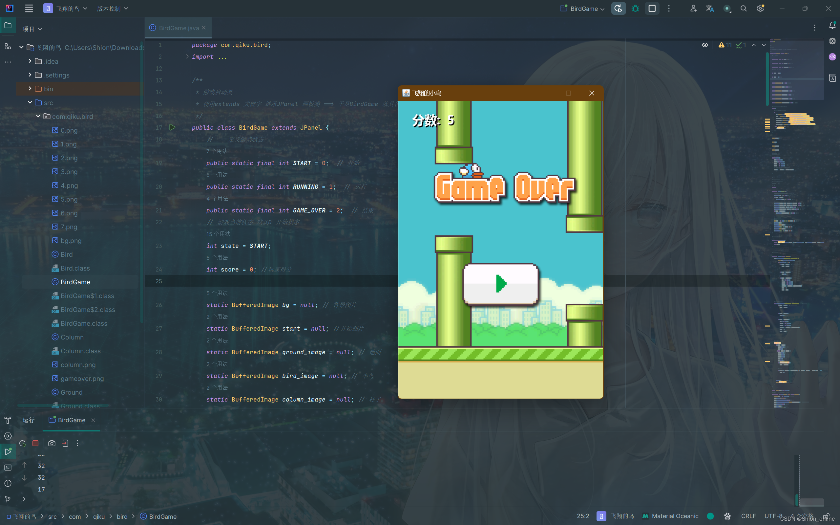
Task: Open the Run tool window icon in the left stripe
Action: click(8, 451)
